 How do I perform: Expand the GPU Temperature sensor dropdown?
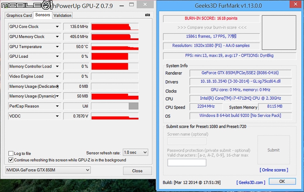57,47
